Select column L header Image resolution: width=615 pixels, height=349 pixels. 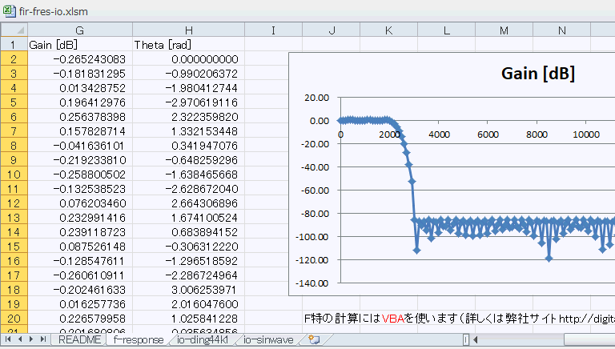(x=446, y=30)
